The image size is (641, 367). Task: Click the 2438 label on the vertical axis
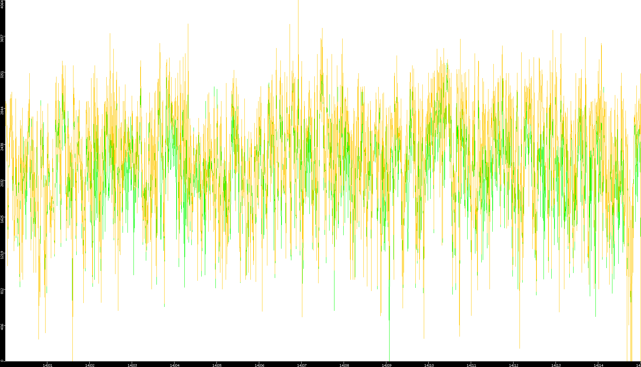[2, 147]
